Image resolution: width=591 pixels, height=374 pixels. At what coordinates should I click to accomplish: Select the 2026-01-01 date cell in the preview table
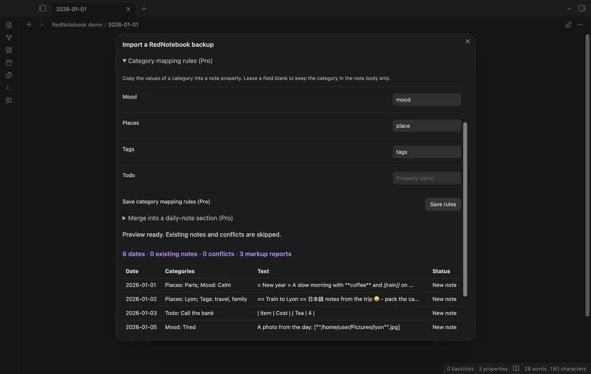point(141,285)
